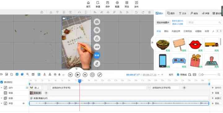Switch to the 文本 text tab
The image size is (223, 113).
click(x=182, y=13)
